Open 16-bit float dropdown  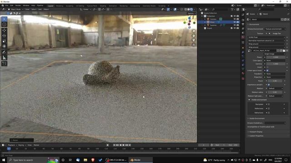coord(266,37)
